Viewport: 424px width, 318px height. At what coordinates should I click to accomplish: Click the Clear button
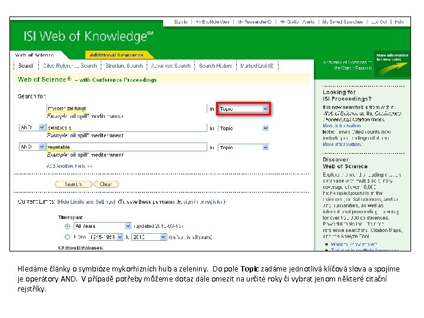106,184
